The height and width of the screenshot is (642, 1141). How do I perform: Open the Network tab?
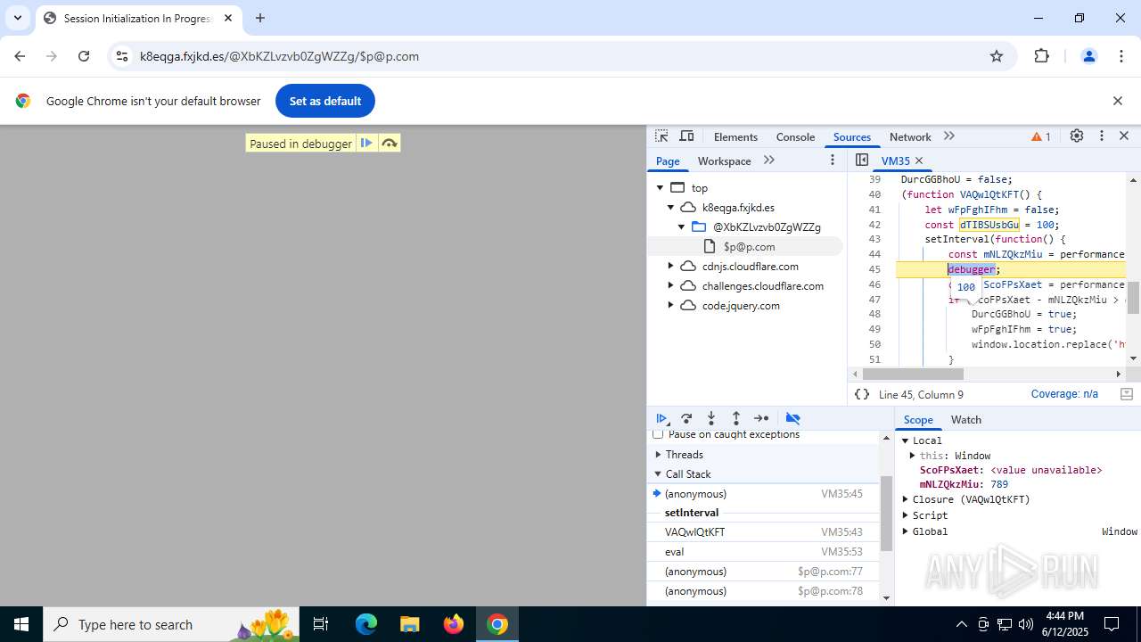[x=910, y=136]
